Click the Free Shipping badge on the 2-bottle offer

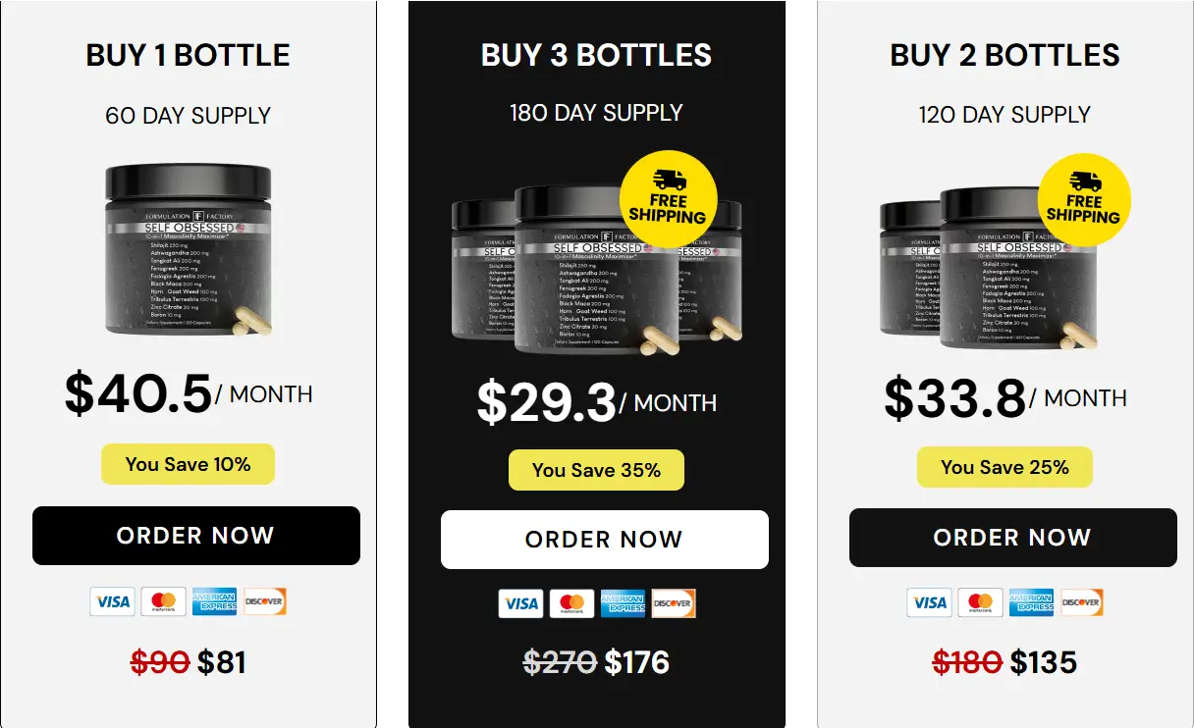pyautogui.click(x=1084, y=199)
